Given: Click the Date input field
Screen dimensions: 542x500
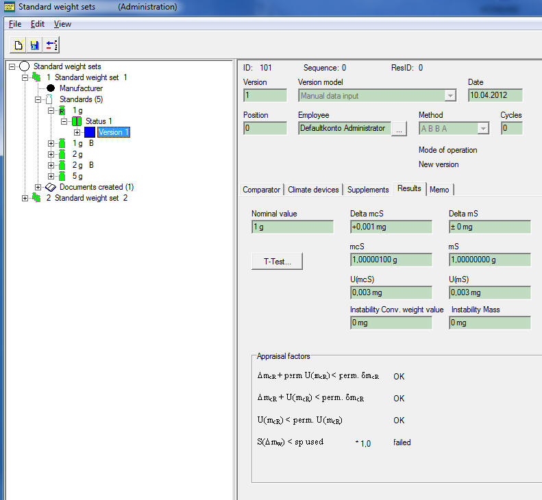Looking at the screenshot, I should 495,96.
